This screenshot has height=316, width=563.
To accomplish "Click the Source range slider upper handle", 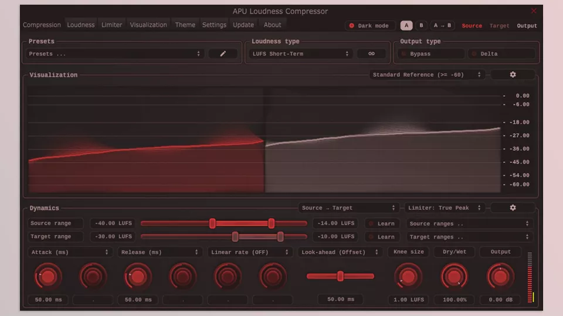I will 272,223.
